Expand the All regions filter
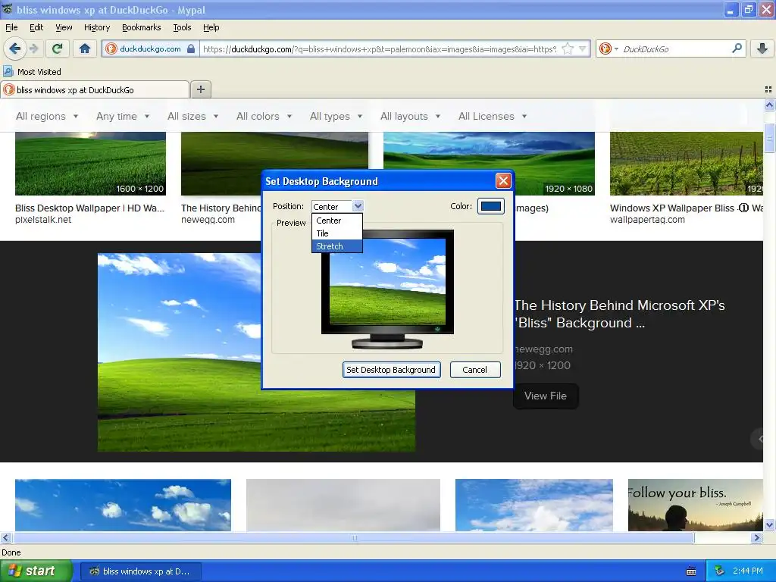 (47, 116)
